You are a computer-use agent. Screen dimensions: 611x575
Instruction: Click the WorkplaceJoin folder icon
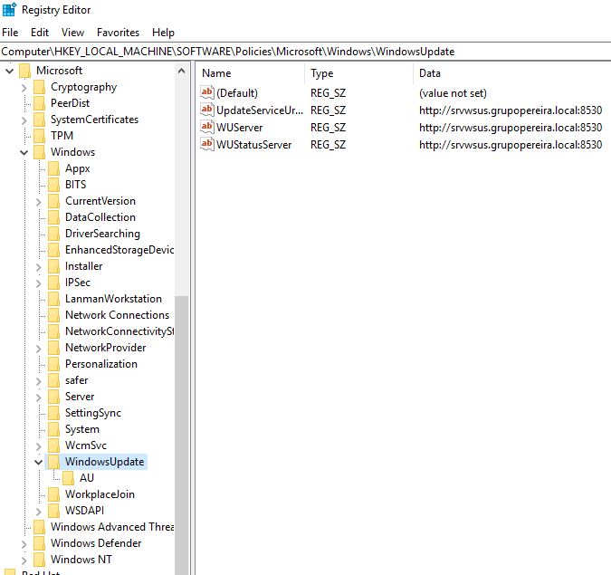[x=53, y=494]
